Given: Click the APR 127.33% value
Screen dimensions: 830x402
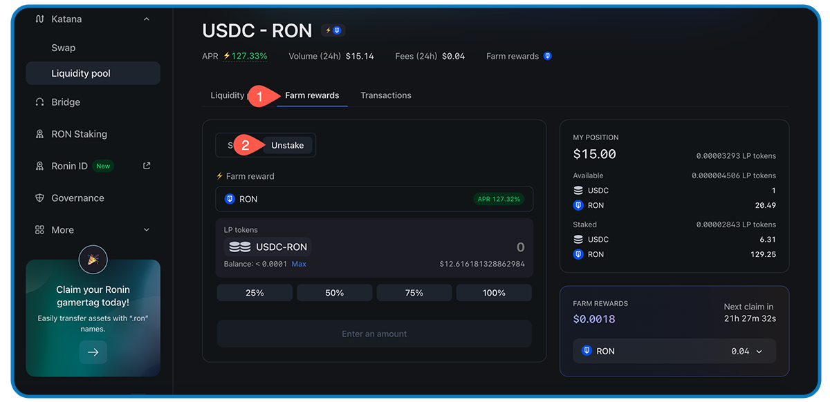Looking at the screenshot, I should click(x=245, y=56).
